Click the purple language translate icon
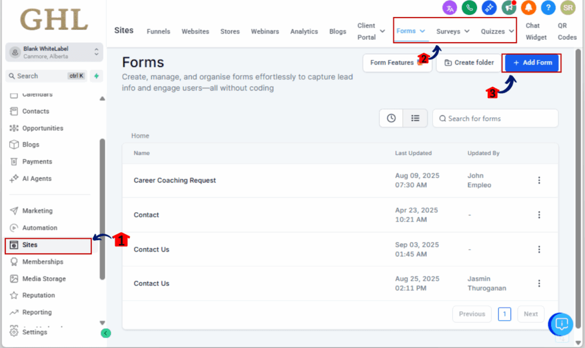 tap(450, 7)
